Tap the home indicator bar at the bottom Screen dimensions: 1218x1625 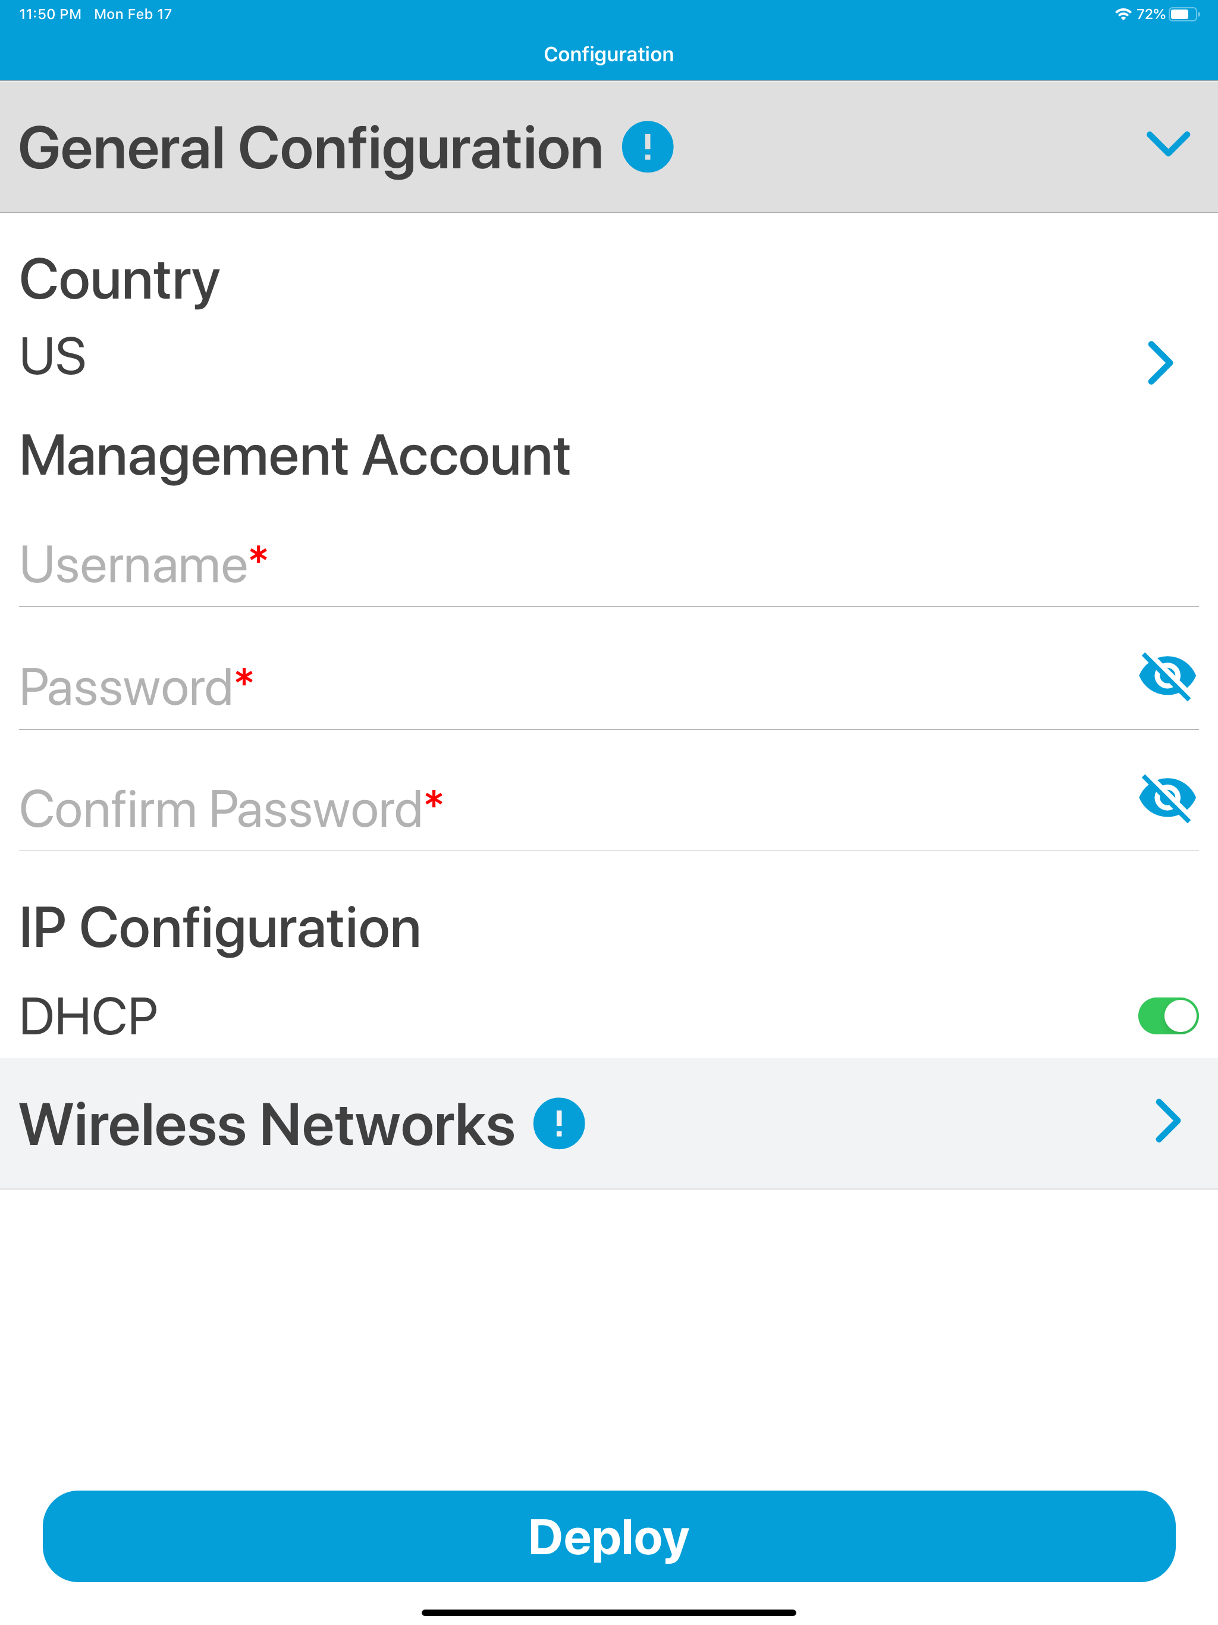[608, 1613]
